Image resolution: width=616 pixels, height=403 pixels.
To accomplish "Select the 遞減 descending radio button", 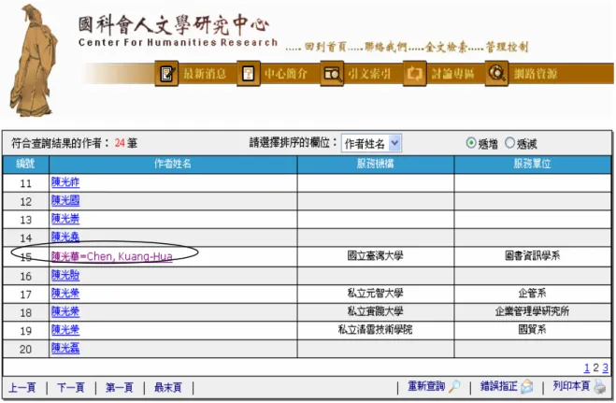I will pos(509,143).
